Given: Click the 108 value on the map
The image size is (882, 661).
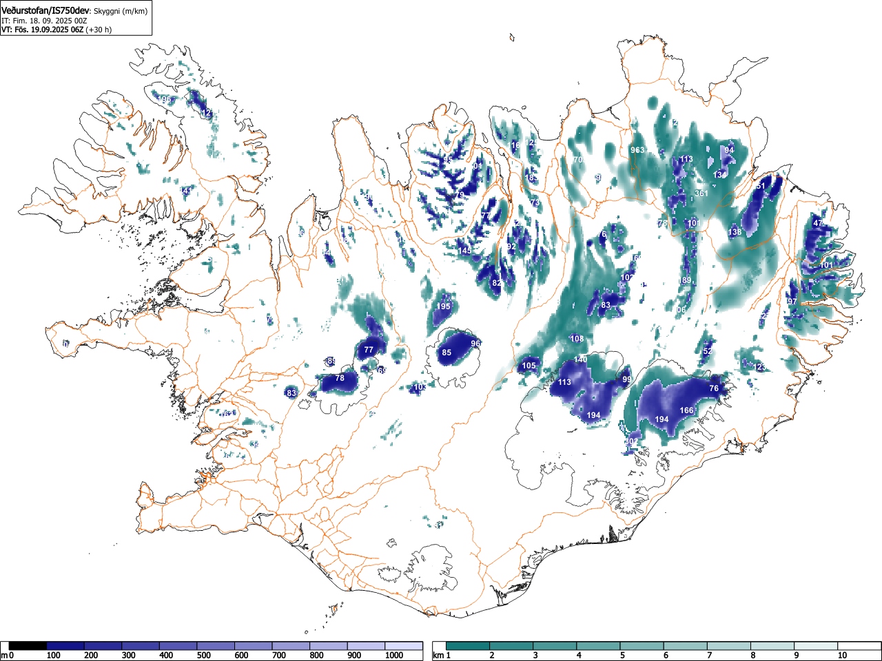Looking at the screenshot, I should (x=577, y=339).
